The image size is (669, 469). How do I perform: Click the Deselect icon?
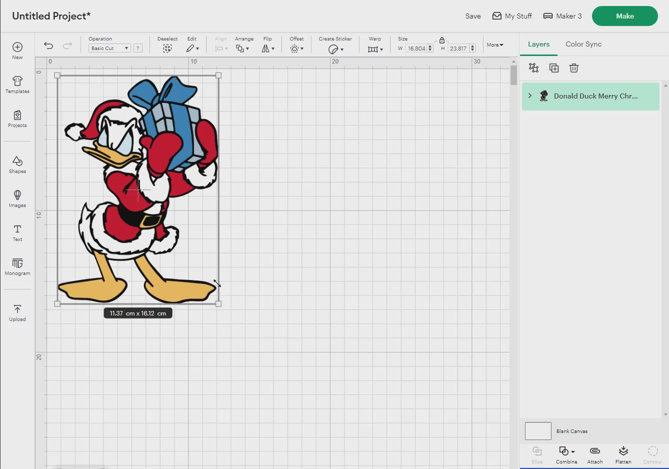[167, 48]
